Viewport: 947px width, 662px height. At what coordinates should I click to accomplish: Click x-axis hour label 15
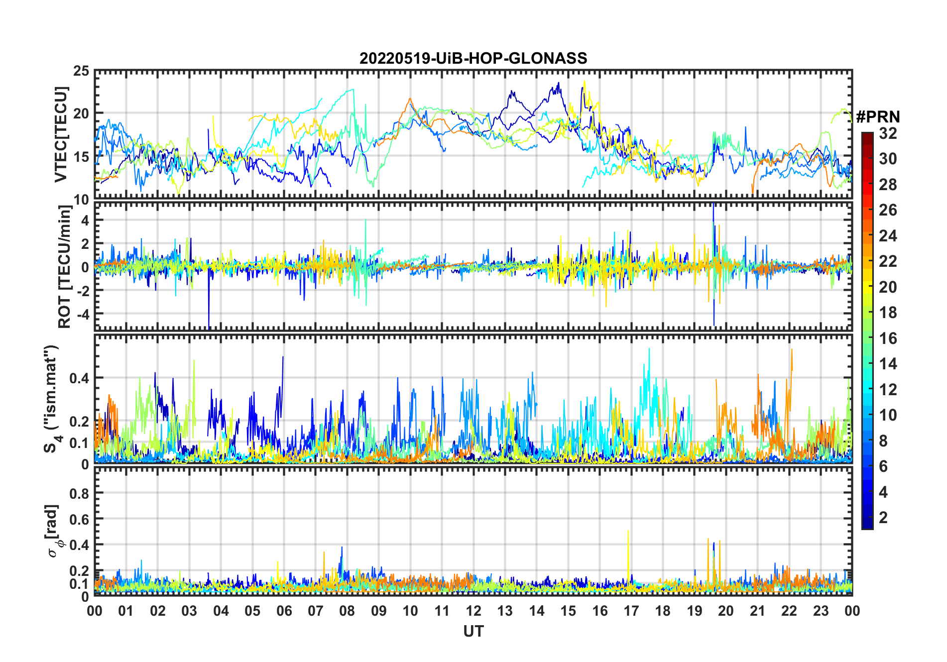(x=568, y=611)
